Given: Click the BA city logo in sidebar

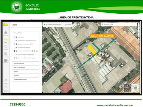Looking at the screenshot, I should click(6, 25).
